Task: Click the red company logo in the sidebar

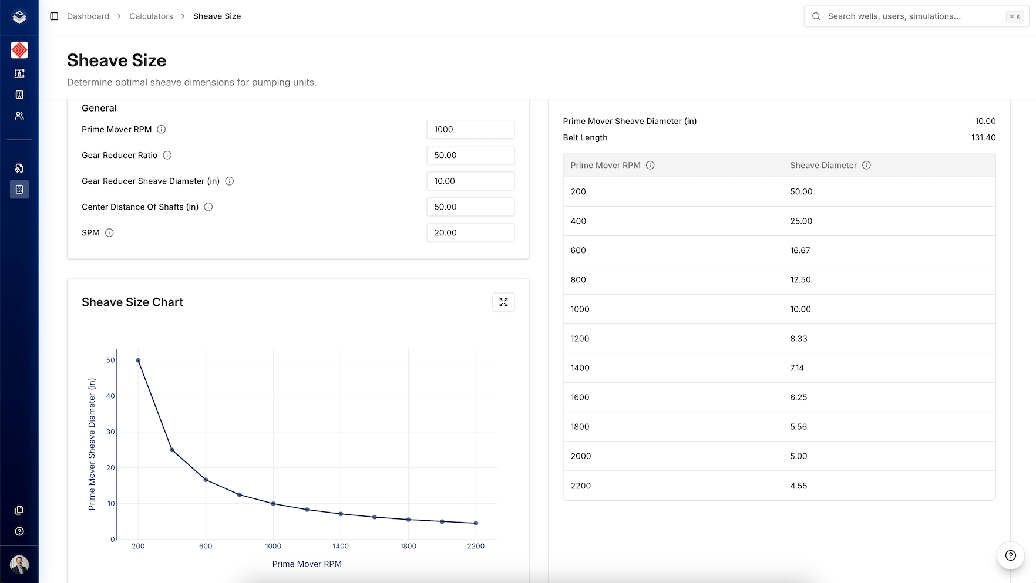Action: [19, 50]
